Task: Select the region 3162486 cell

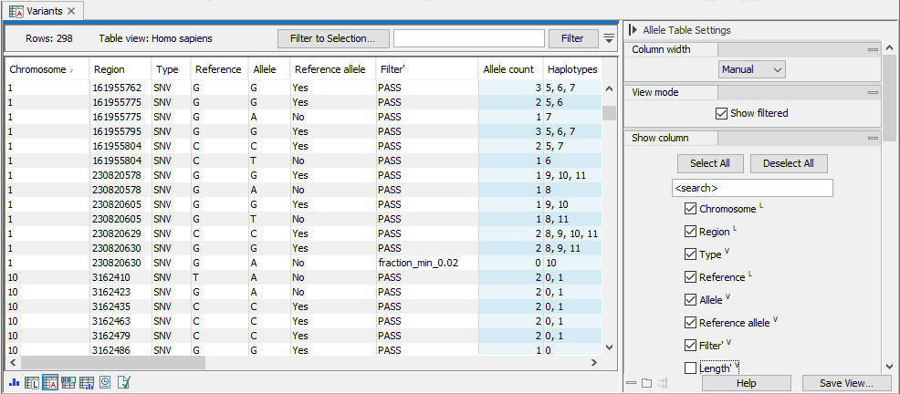Action: tap(120, 349)
